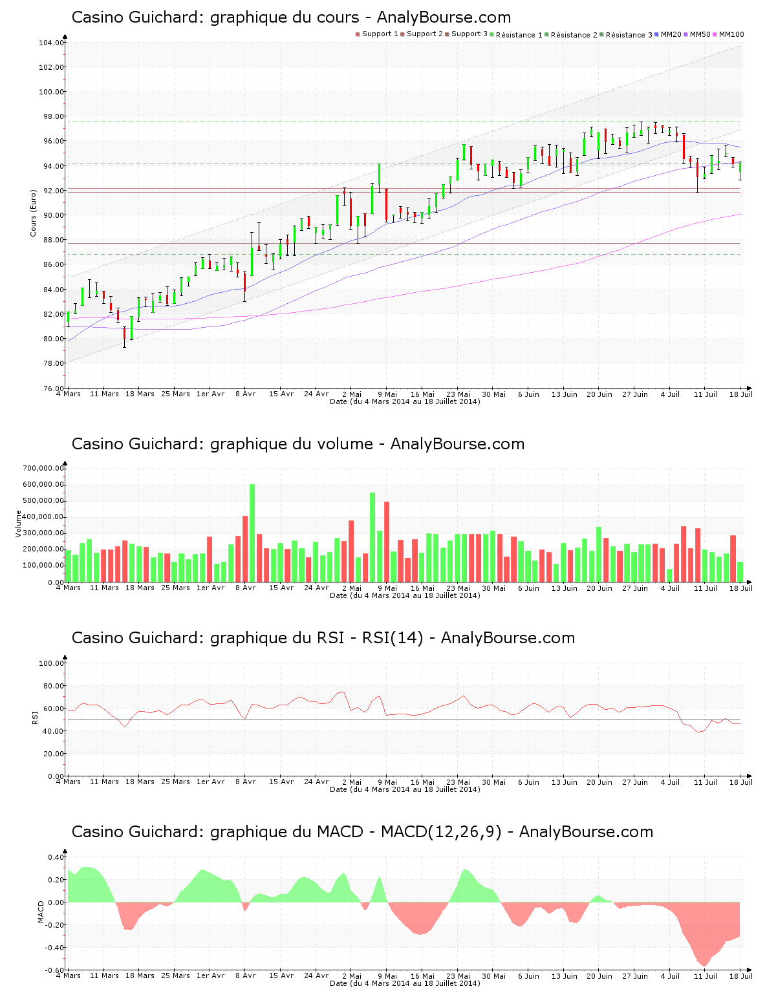Screen dimensions: 776x1002
Task: Click the vertical 'Volume' axis label
Action: (18, 524)
